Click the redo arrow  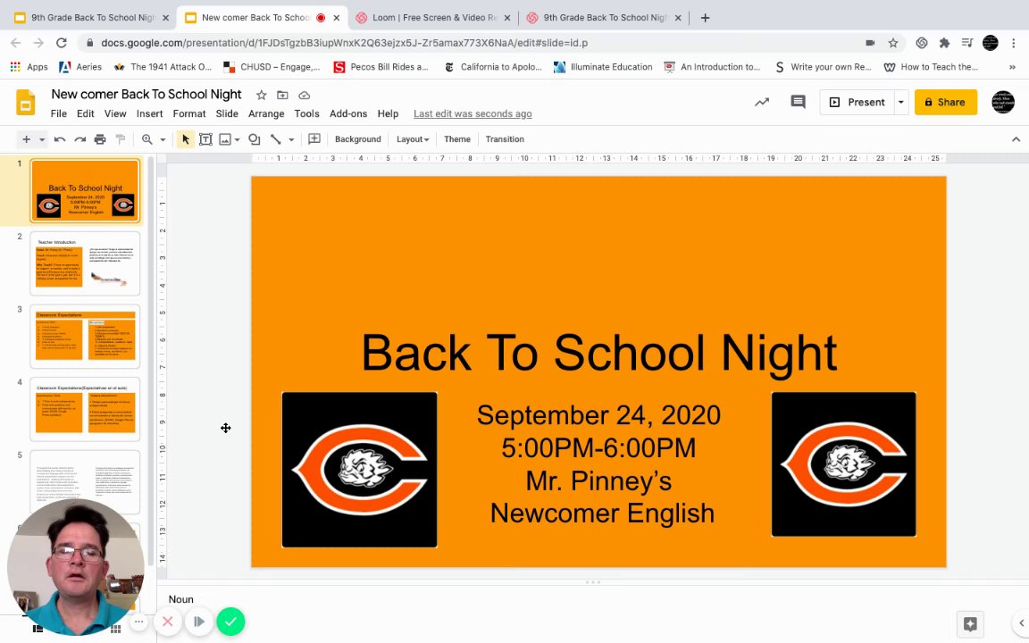(80, 139)
